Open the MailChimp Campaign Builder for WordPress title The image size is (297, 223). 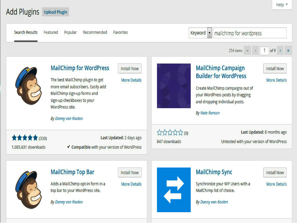[221, 72]
